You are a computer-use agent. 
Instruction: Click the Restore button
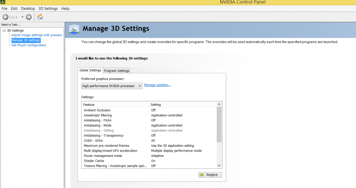[210, 175]
